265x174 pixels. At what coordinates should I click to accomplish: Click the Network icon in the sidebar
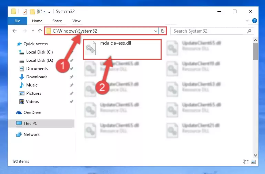coord(19,135)
